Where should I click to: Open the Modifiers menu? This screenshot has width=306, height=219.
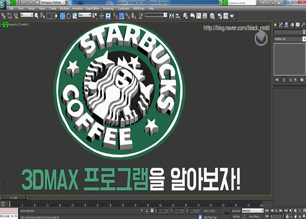65,9
